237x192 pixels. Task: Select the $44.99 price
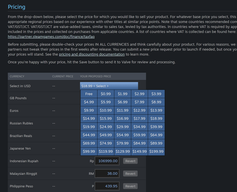[89, 135]
